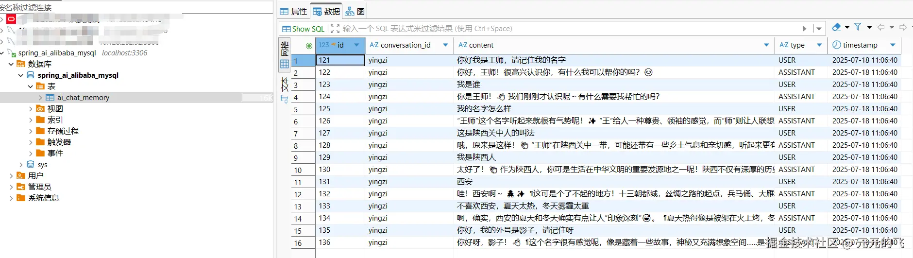
Task: Select row number 5 header
Action: pos(304,109)
